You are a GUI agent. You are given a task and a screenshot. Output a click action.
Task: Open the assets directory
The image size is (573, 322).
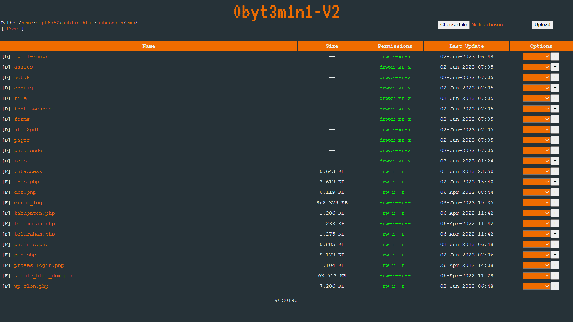point(23,67)
